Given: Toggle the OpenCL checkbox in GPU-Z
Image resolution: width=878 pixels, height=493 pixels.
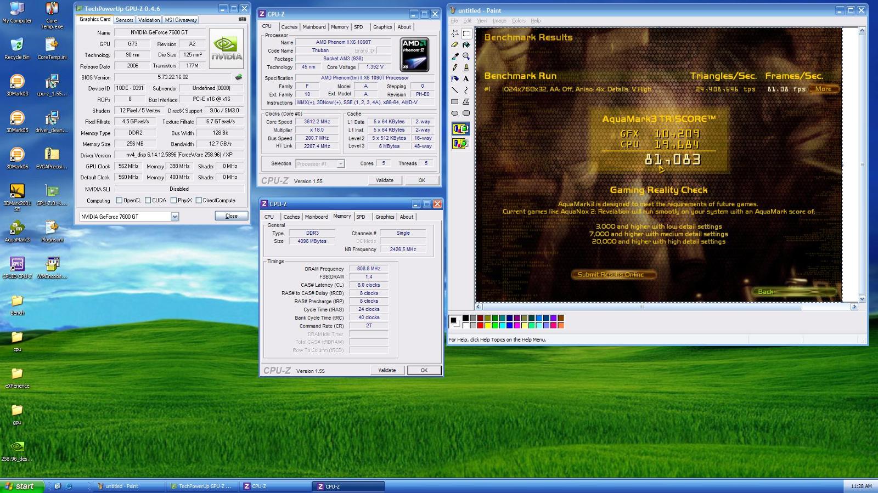Looking at the screenshot, I should 119,201.
